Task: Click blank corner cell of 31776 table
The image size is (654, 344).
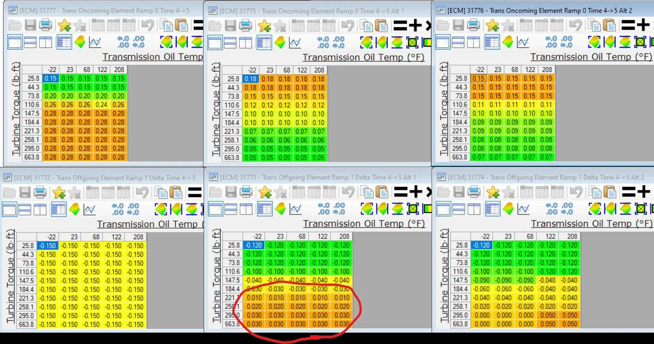Action: [460, 69]
